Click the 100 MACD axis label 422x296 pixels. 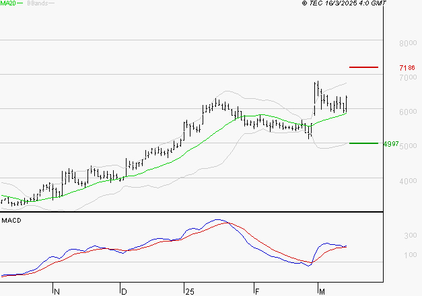[x=411, y=254]
